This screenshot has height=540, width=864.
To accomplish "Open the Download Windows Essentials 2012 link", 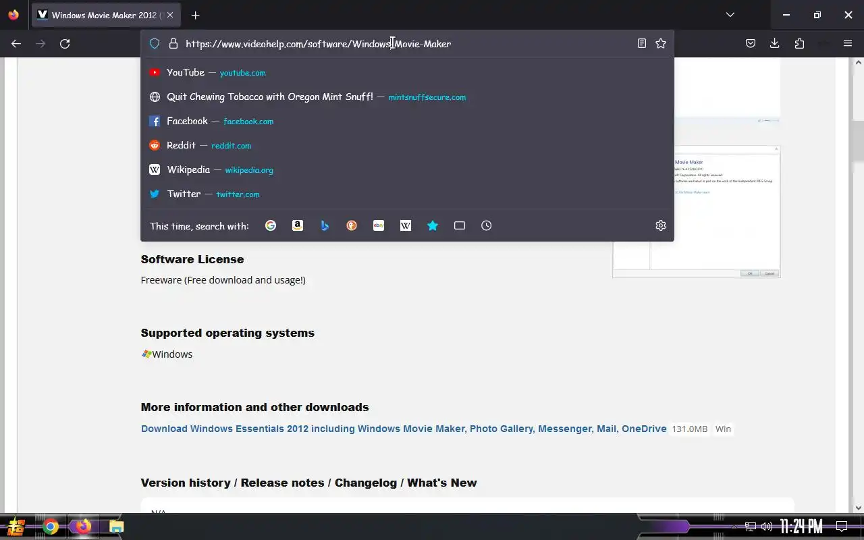I will pyautogui.click(x=404, y=429).
